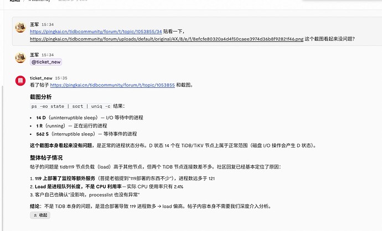382x231 pixels.
Task: Click the ps -eo state code snippet
Action: coord(71,106)
